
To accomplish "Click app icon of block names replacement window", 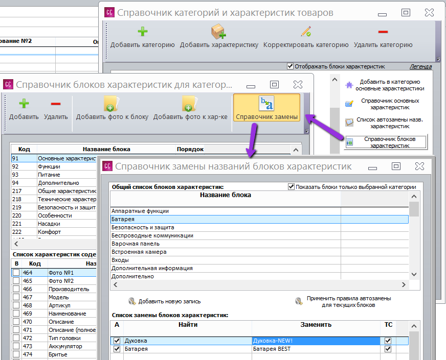I will 107,166.
